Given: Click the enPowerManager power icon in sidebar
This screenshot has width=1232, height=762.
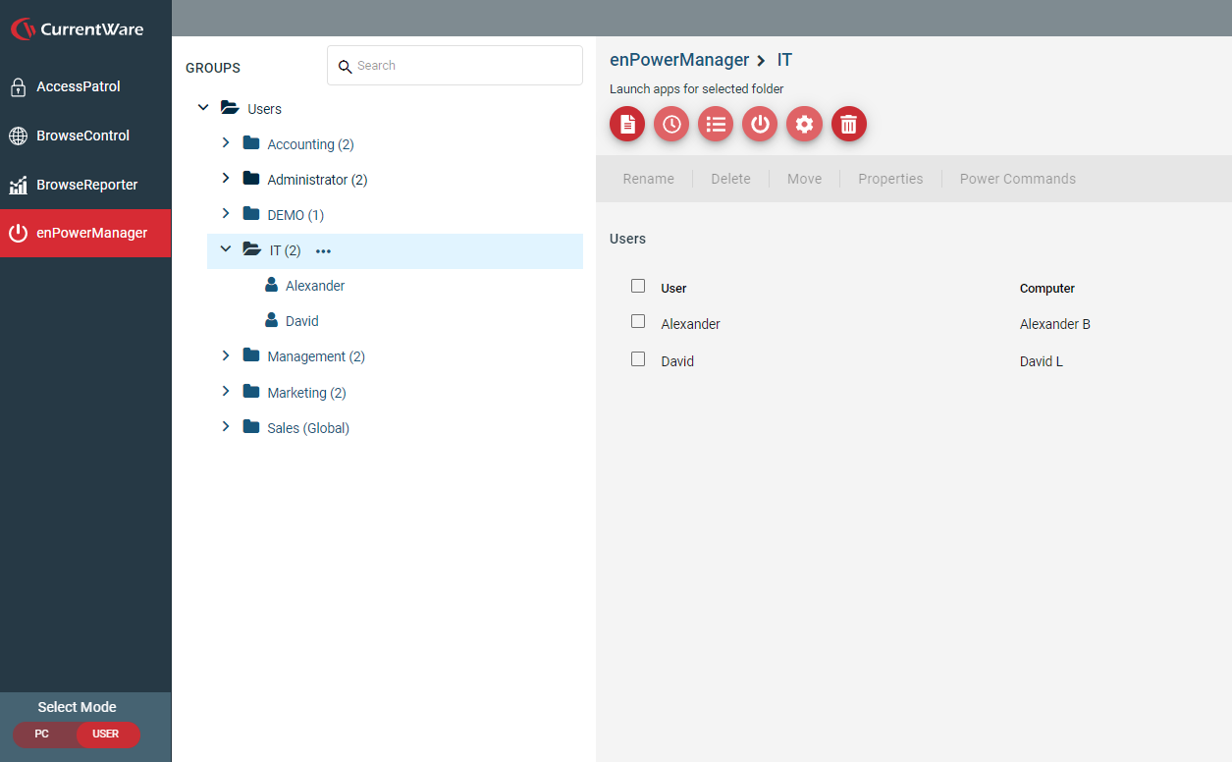Looking at the screenshot, I should (x=18, y=233).
